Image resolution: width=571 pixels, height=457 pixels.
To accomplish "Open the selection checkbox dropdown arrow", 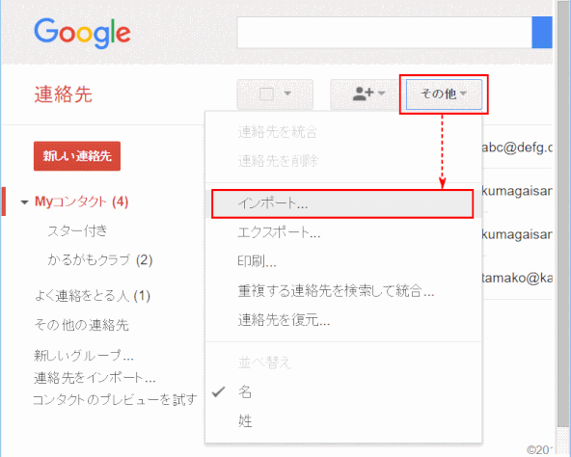I will coord(287,94).
